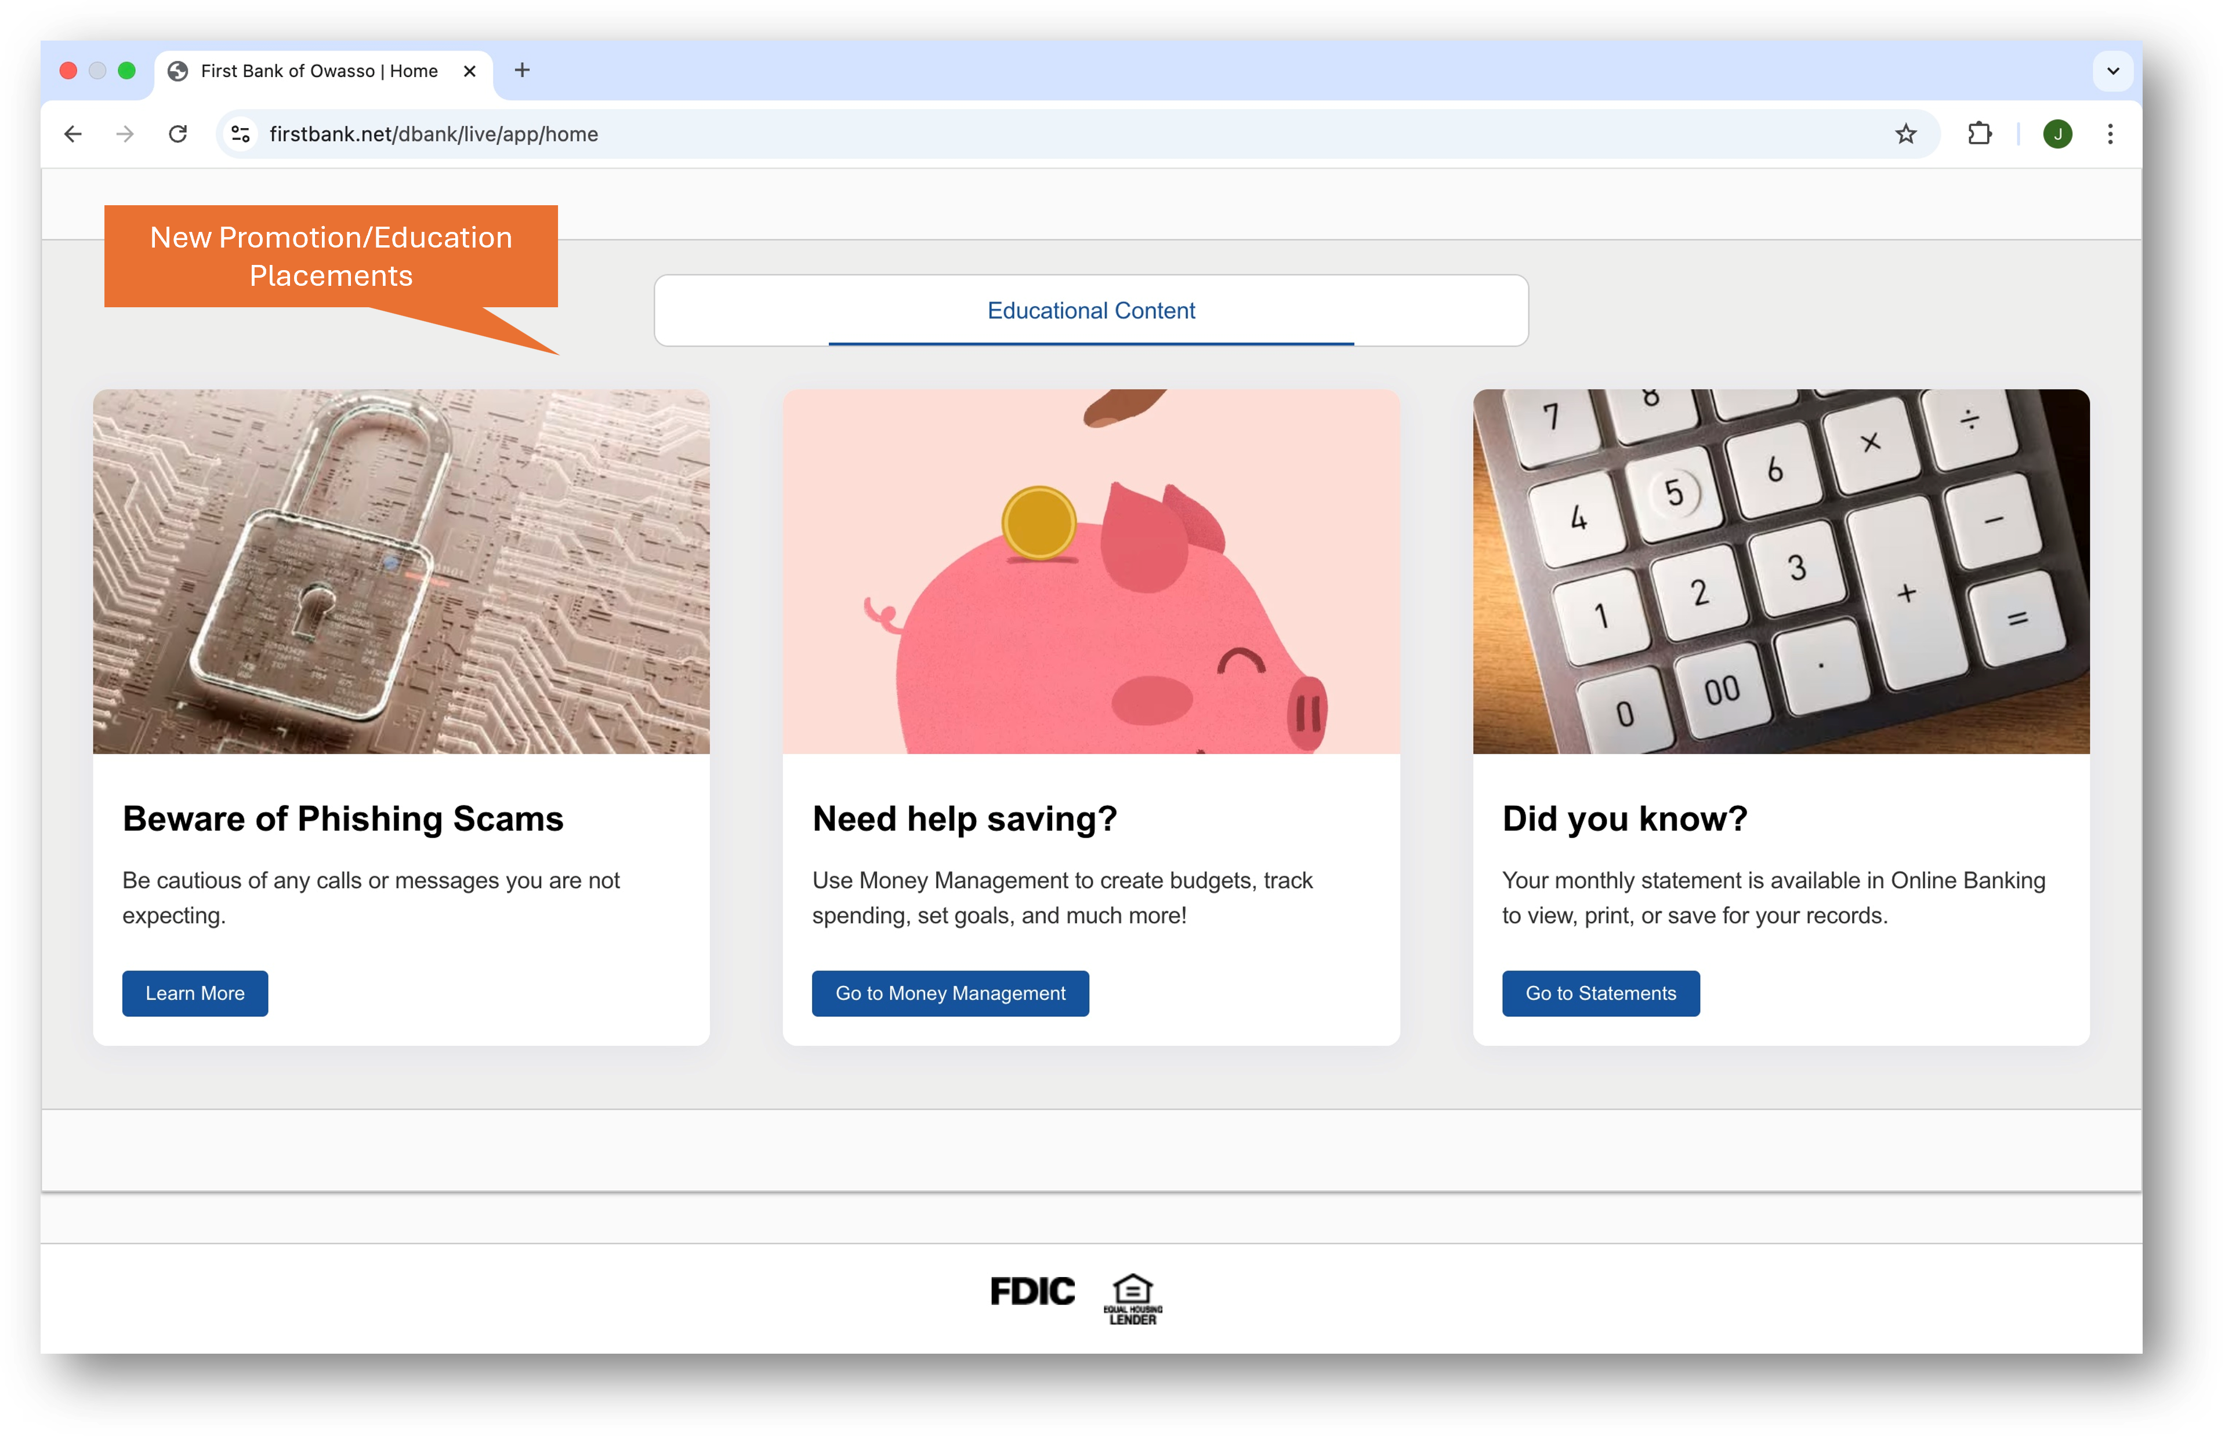The width and height of the screenshot is (2225, 1436).
Task: Open the green J profile avatar
Action: [2057, 134]
